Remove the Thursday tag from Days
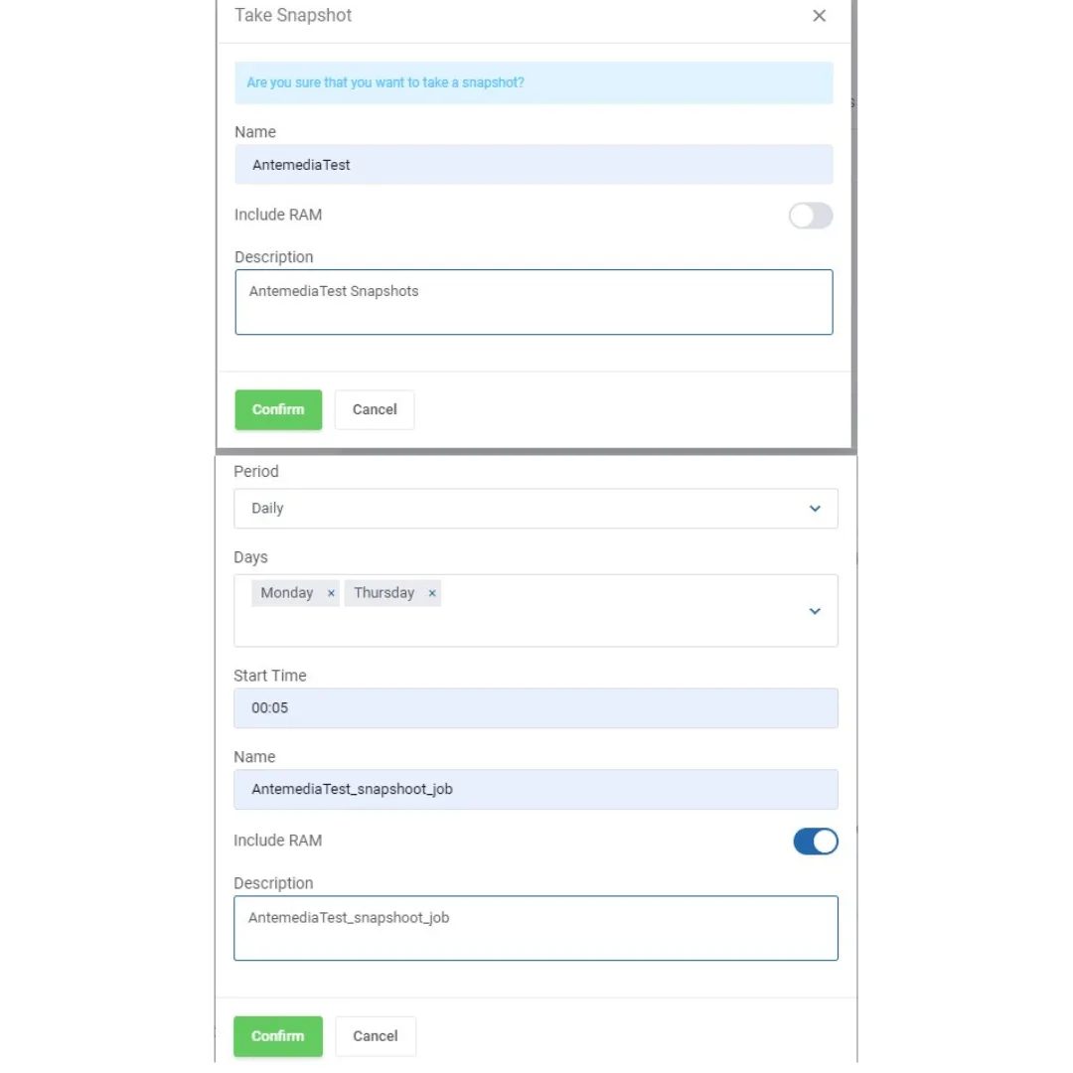Viewport: 1073px width, 1073px height. coord(432,593)
